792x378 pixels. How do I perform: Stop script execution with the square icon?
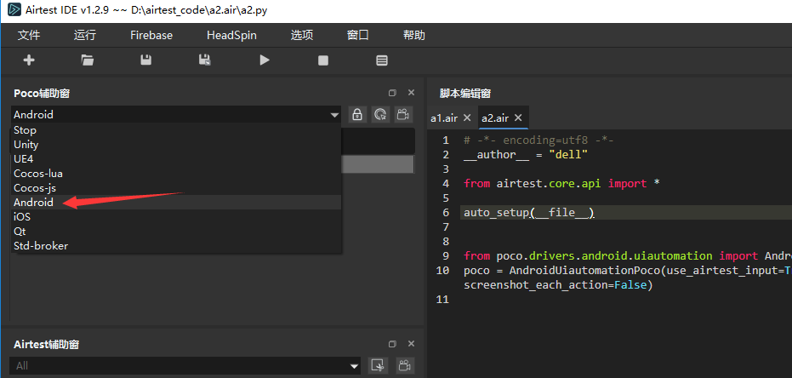tap(323, 60)
